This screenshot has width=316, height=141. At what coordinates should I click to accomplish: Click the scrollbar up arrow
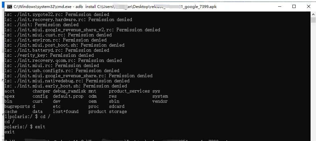[x=313, y=14]
